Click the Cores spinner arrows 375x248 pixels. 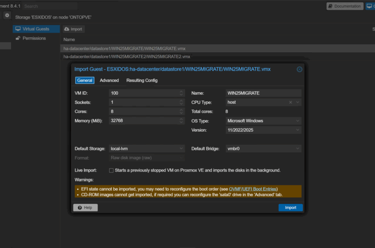[181, 112]
